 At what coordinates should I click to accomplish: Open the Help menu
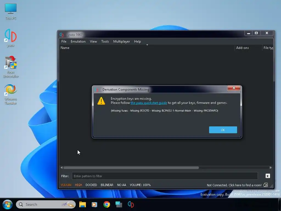click(137, 41)
